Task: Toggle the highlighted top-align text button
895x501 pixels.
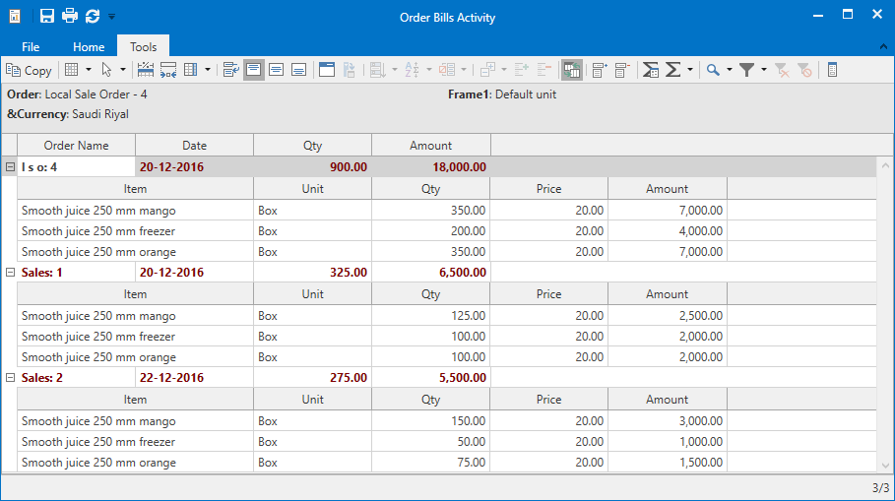Action: 253,70
